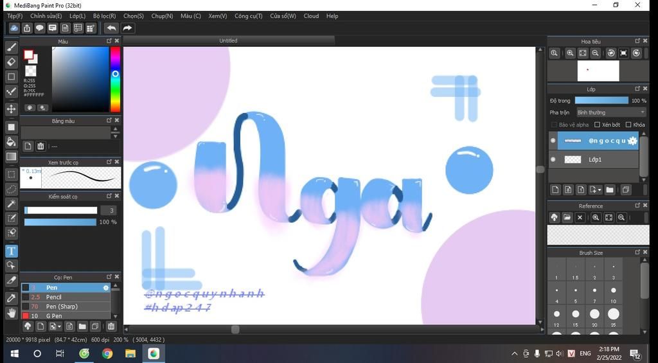658x363 pixels.
Task: Click the navigator thumbnail preview
Action: pos(598,71)
